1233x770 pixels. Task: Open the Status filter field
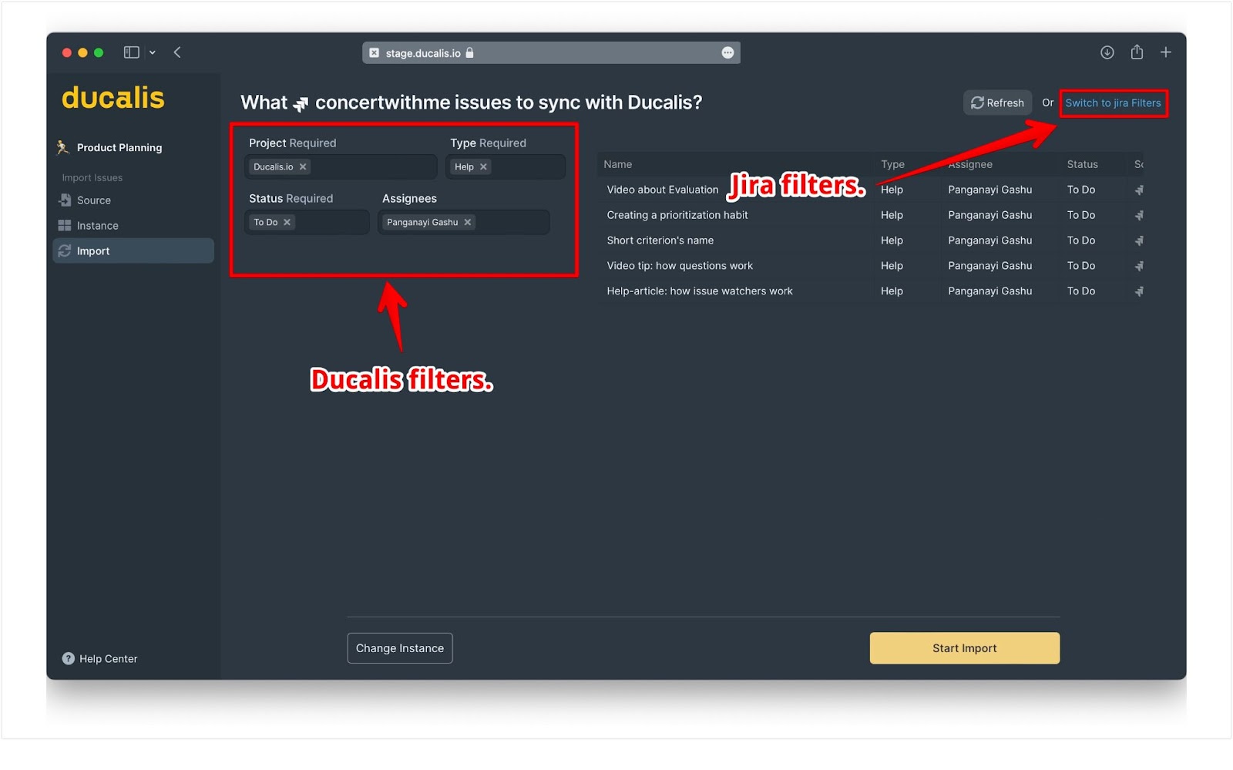click(x=307, y=222)
